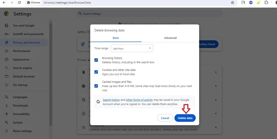Reload the page with refresh icon
Screen dimensions: 277x139
click(x=19, y=3)
